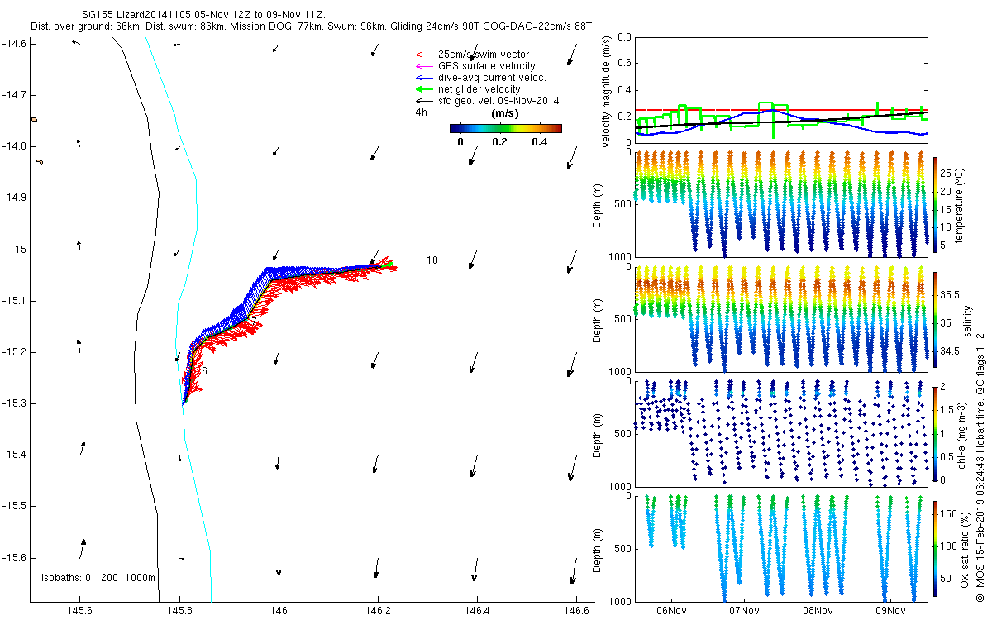Click the Ox. sat. ratio (%) colorbar
Image resolution: width=992 pixels, height=620 pixels.
click(x=936, y=549)
